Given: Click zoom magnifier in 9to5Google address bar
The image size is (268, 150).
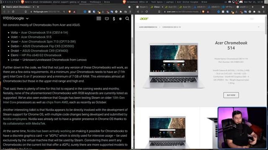Looking at the screenshot, I should click(x=64, y=12).
